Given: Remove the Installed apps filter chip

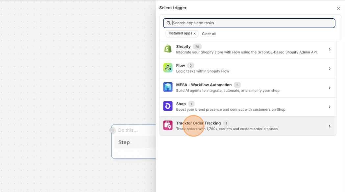Looking at the screenshot, I should tap(194, 33).
